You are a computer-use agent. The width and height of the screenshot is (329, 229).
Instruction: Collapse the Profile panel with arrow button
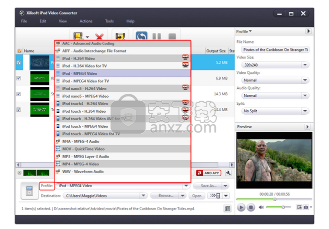[308, 31]
